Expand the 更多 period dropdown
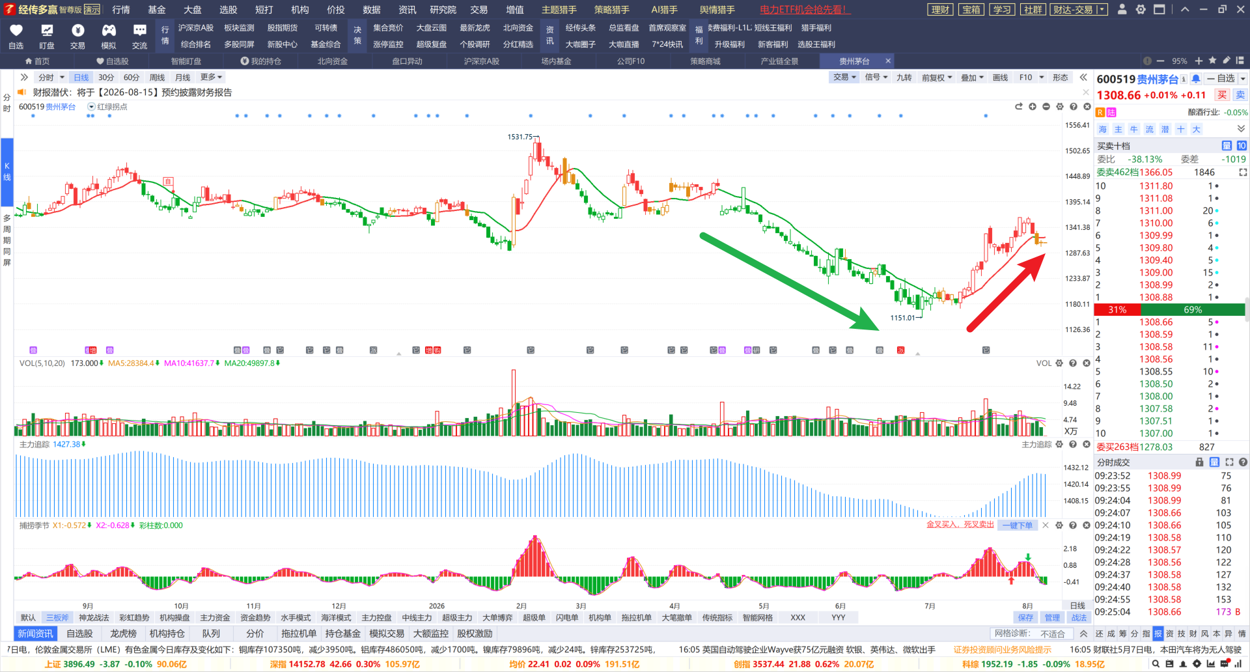 (x=211, y=77)
